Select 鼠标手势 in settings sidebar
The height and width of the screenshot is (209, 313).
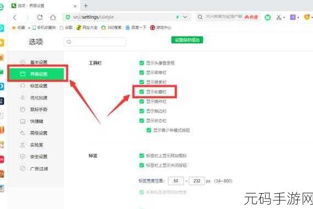tap(36, 110)
